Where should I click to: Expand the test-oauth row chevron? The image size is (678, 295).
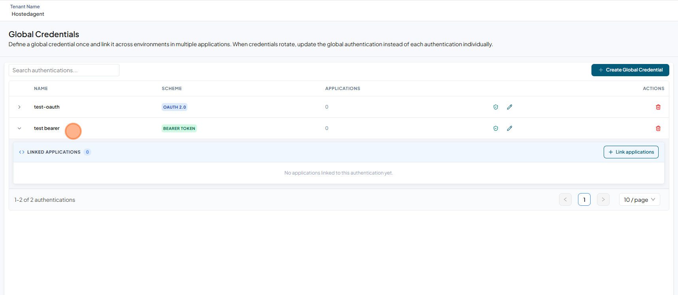tap(19, 107)
